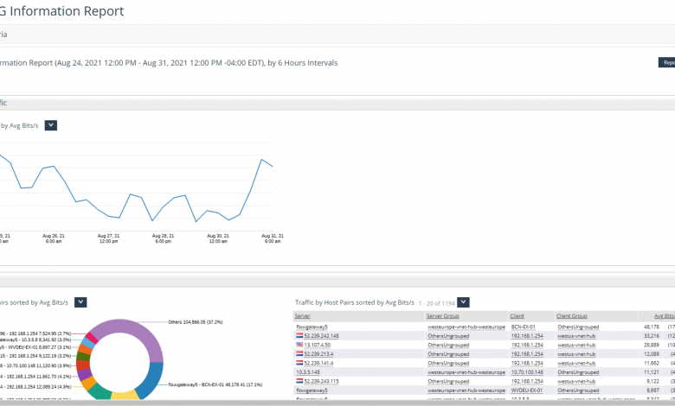The height and width of the screenshot is (406, 675).
Task: Open server link 13.107.4.50
Action: 318,345
